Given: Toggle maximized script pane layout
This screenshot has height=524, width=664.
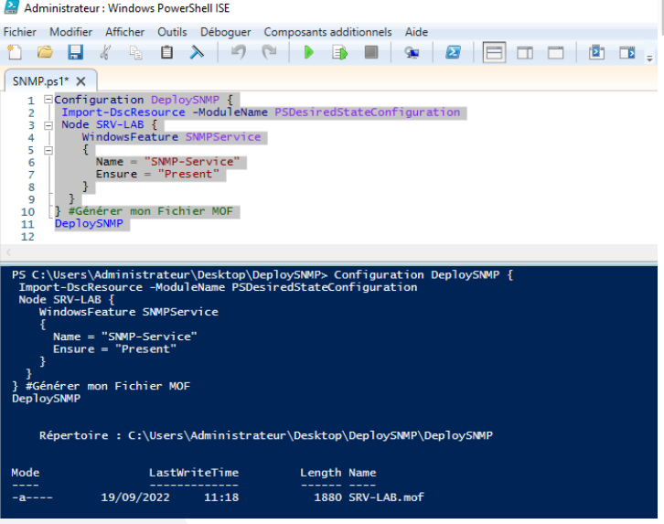Looking at the screenshot, I should point(555,53).
